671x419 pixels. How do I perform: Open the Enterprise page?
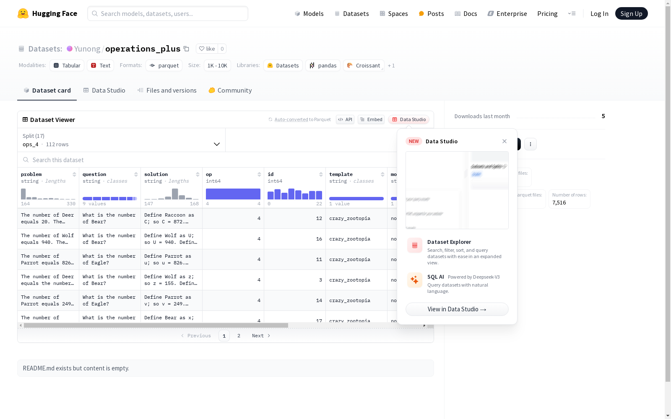click(x=507, y=13)
